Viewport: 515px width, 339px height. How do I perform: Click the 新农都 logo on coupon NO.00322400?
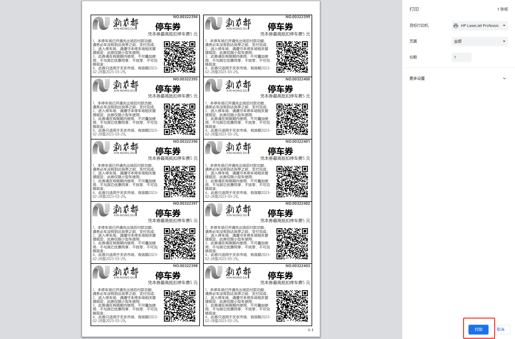point(228,86)
